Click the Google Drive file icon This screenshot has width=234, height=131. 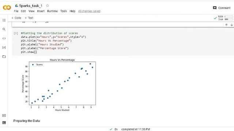pos(16,5)
